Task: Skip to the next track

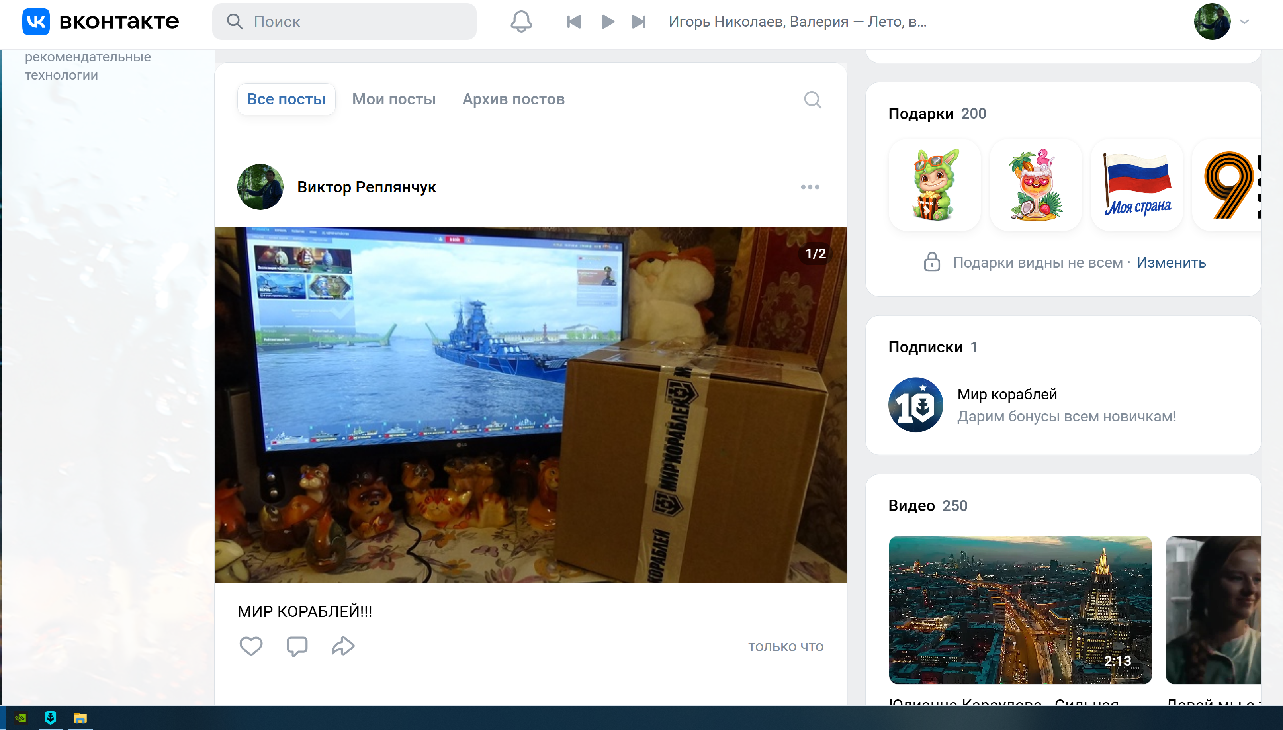Action: click(x=638, y=22)
